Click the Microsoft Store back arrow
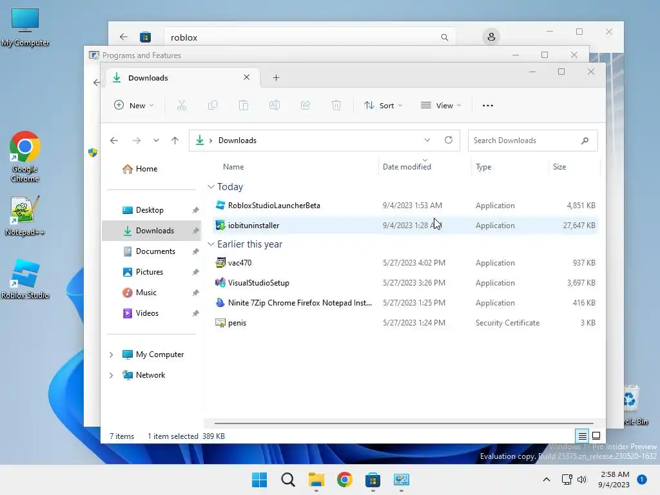 (x=123, y=37)
